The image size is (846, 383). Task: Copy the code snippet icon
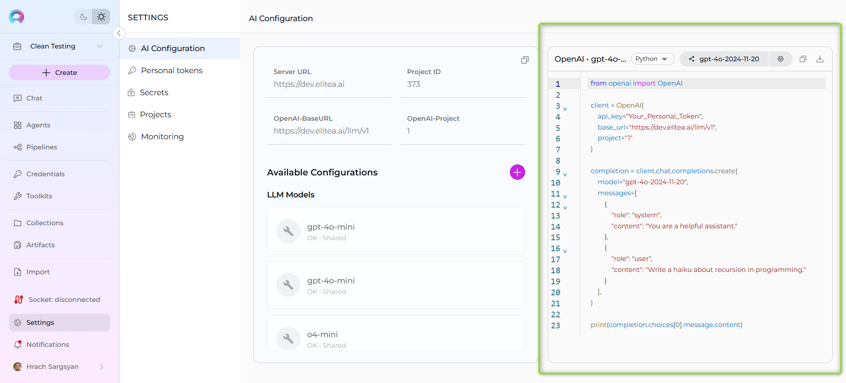[x=803, y=59]
